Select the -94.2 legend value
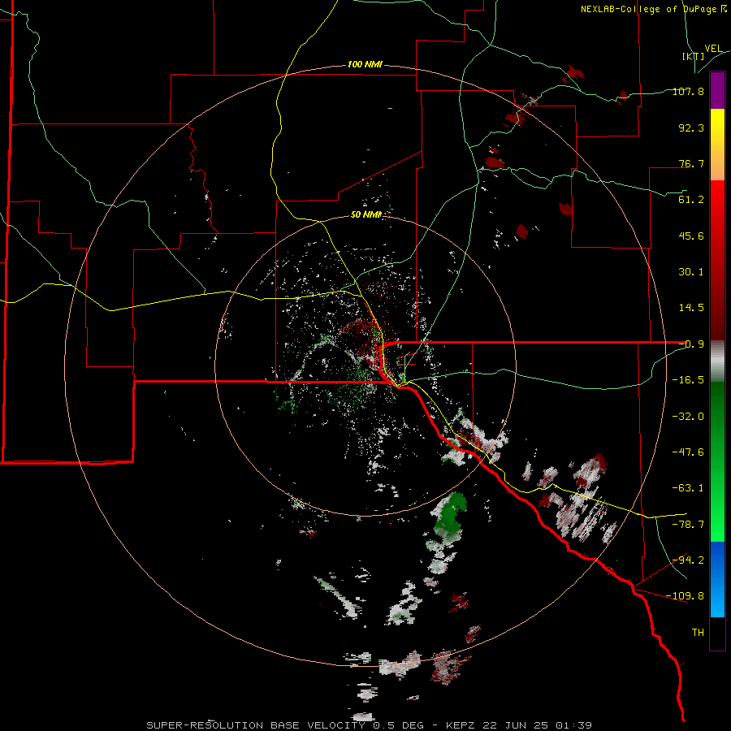Image resolution: width=731 pixels, height=731 pixels. pyautogui.click(x=688, y=560)
